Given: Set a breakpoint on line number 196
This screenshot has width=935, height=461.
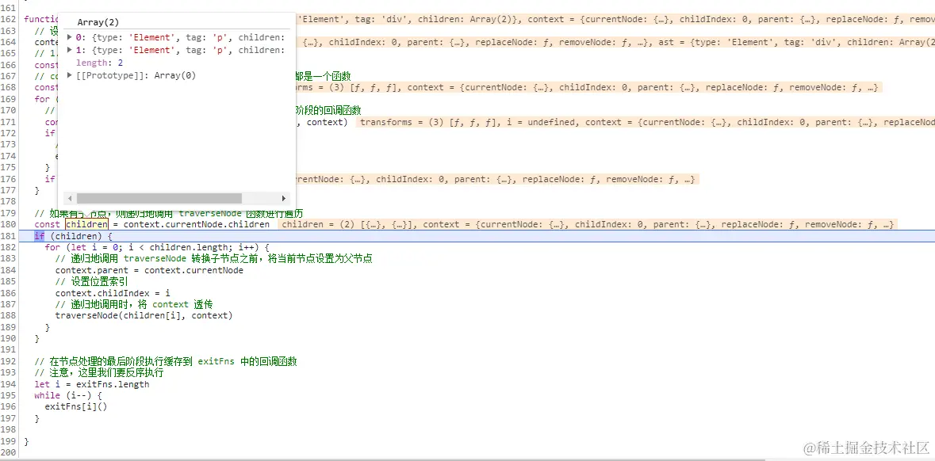Looking at the screenshot, I should pos(9,407).
